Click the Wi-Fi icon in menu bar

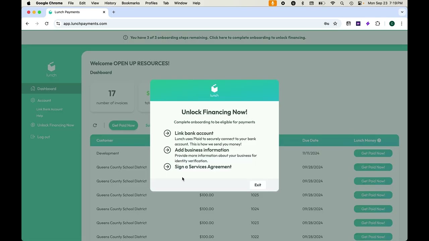tap(332, 3)
